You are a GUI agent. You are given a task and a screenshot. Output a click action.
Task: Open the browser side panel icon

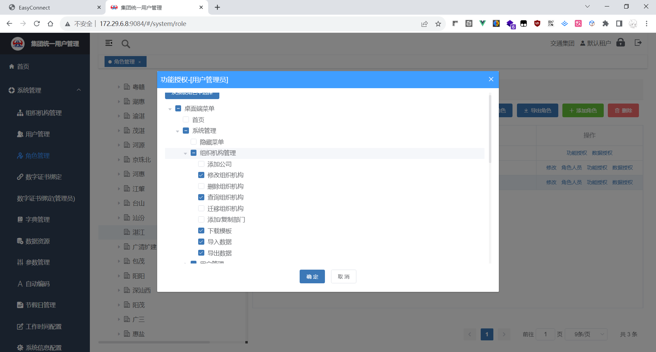(x=619, y=24)
